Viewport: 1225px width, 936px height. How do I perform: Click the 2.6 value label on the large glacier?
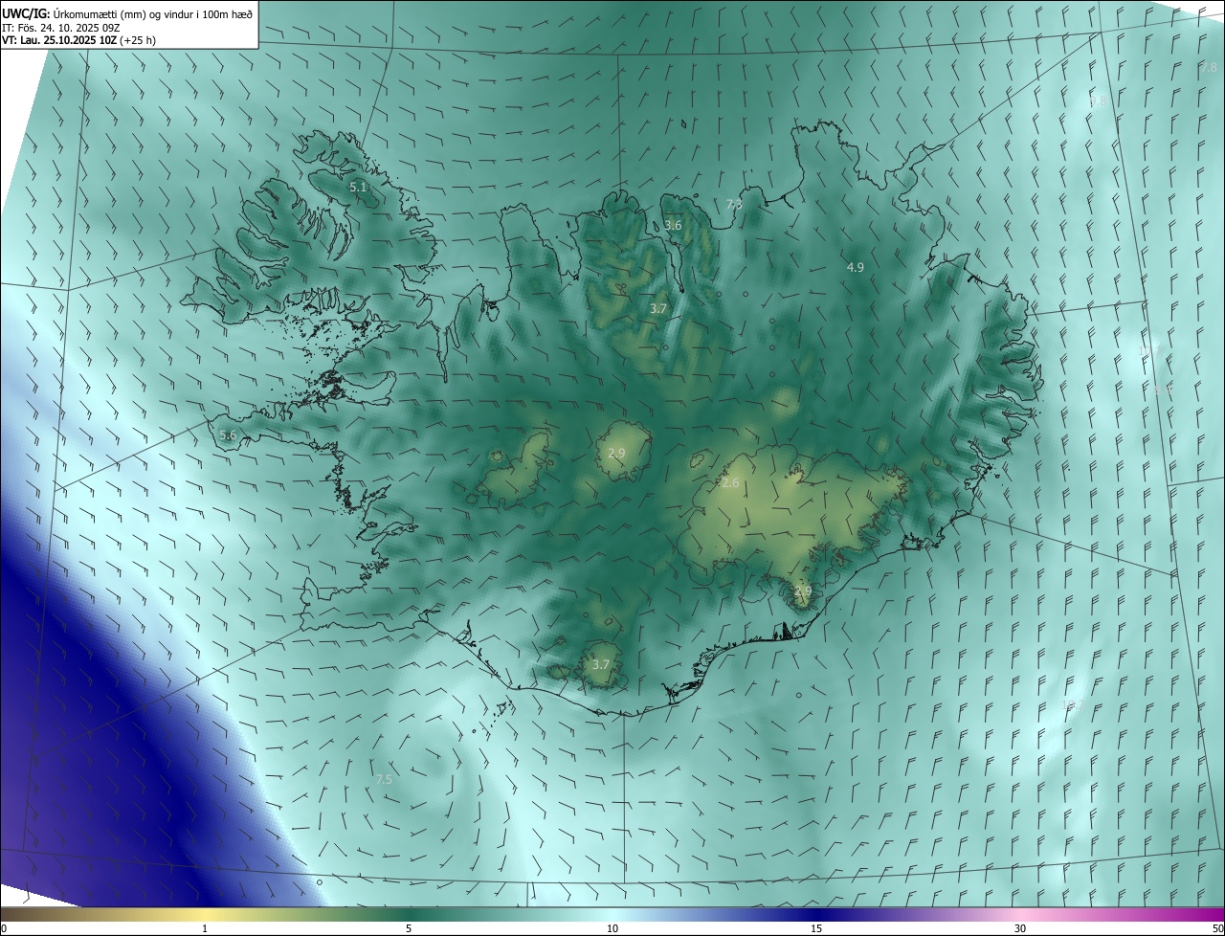point(730,483)
